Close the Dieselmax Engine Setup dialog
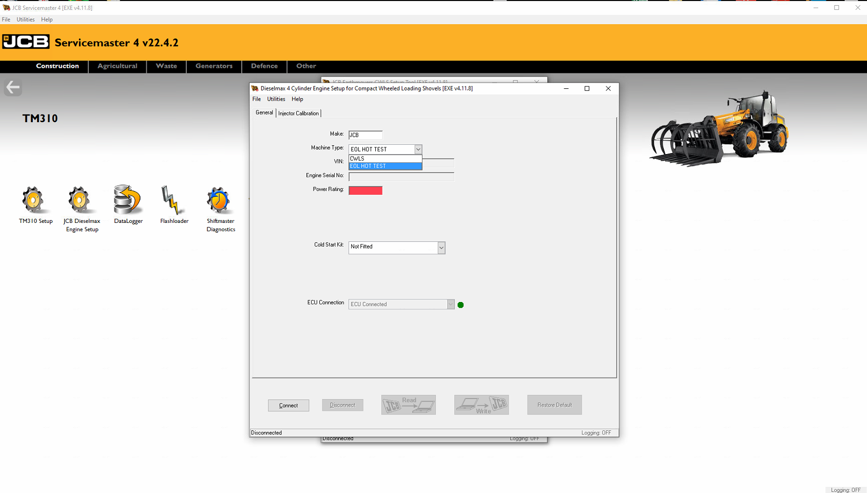The width and height of the screenshot is (867, 493). coord(608,88)
